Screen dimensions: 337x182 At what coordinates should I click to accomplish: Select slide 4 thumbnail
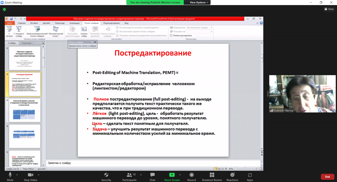point(25,136)
